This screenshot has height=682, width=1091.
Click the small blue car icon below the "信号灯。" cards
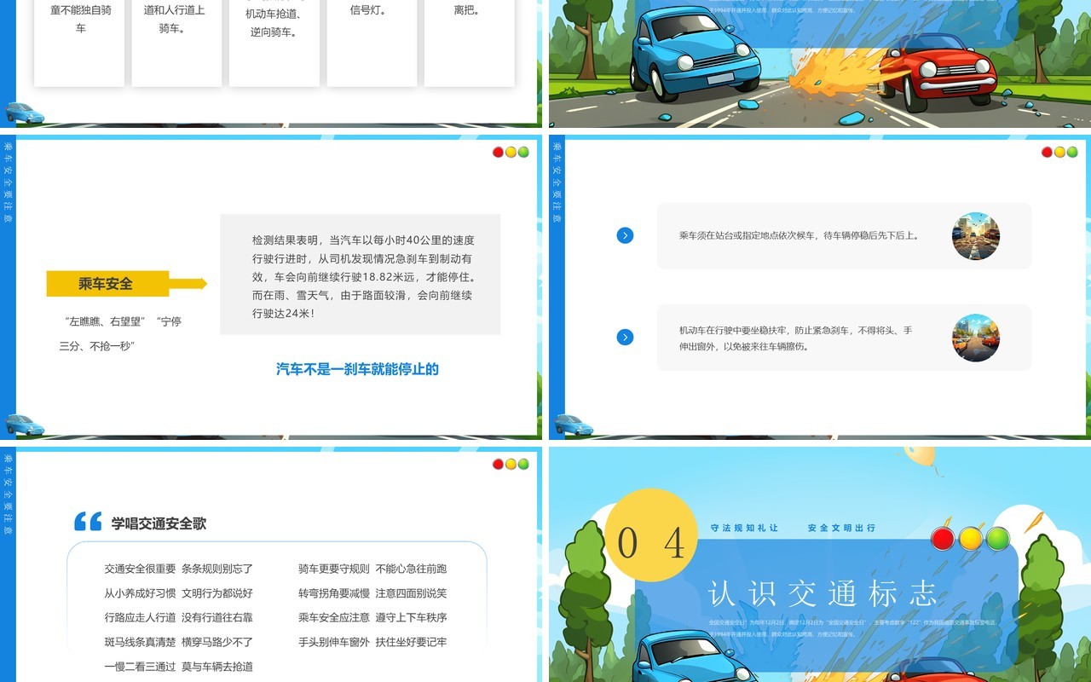pyautogui.click(x=25, y=113)
